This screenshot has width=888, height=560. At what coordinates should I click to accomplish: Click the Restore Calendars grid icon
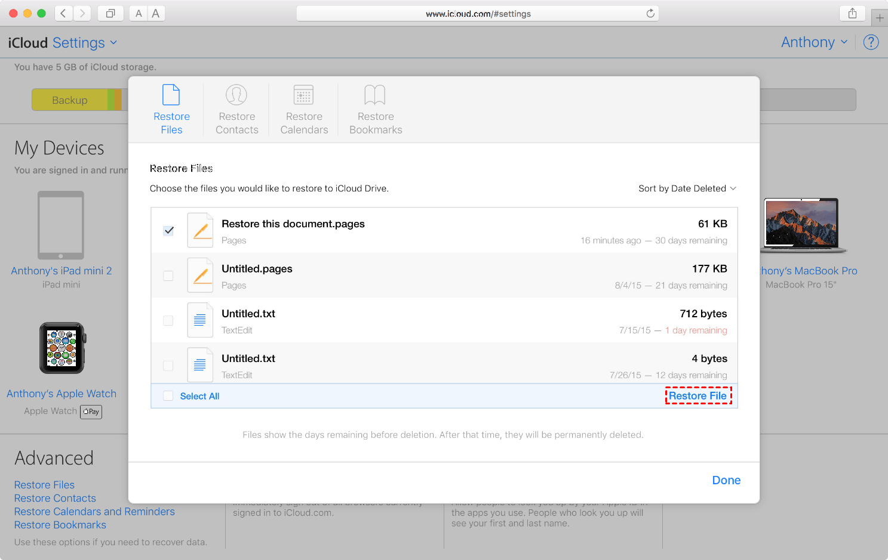click(x=303, y=95)
